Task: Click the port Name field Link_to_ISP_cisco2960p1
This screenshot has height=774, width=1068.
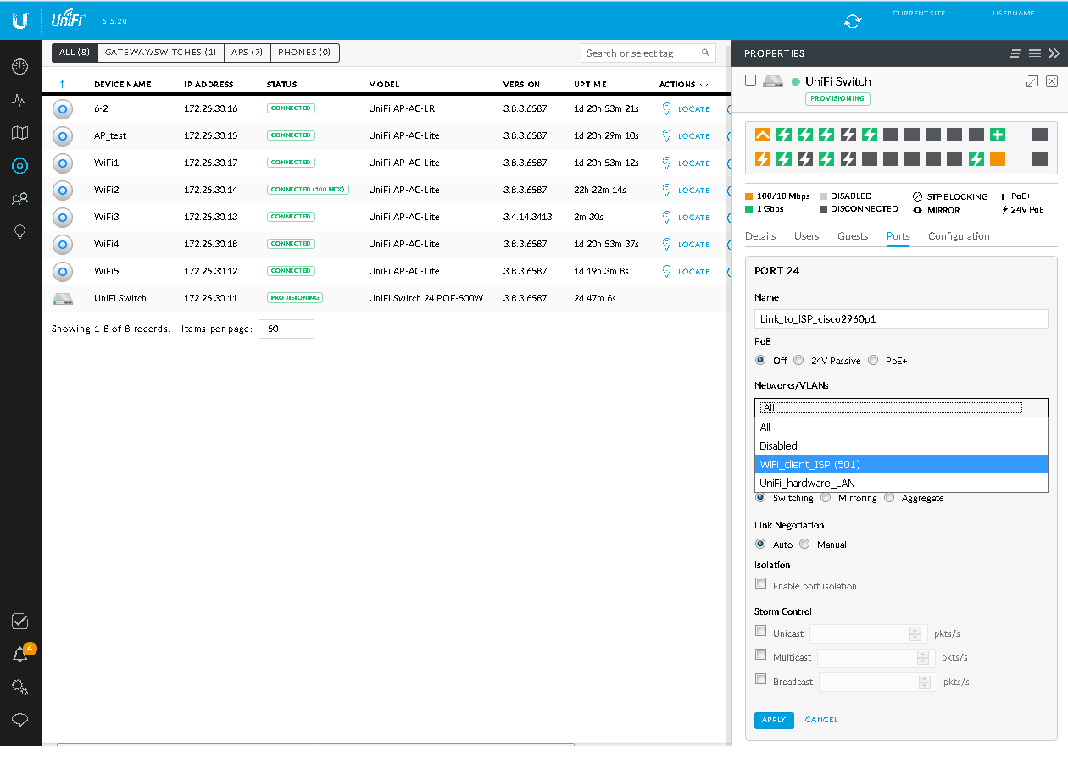Action: (x=901, y=318)
